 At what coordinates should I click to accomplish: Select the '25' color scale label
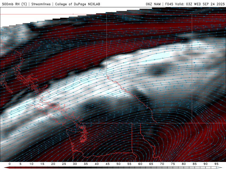pyautogui.click(x=64, y=164)
